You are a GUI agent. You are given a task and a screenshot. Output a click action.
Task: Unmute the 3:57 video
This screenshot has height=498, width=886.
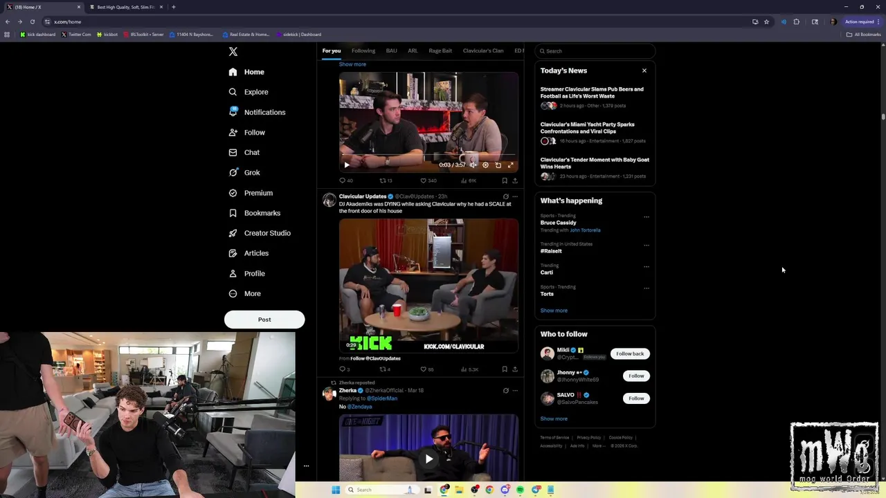coord(473,165)
